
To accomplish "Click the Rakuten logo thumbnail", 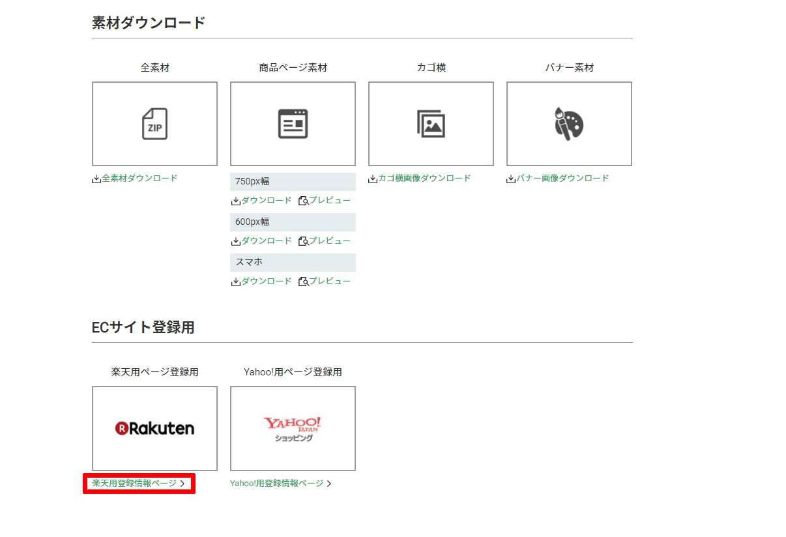I will click(x=154, y=428).
